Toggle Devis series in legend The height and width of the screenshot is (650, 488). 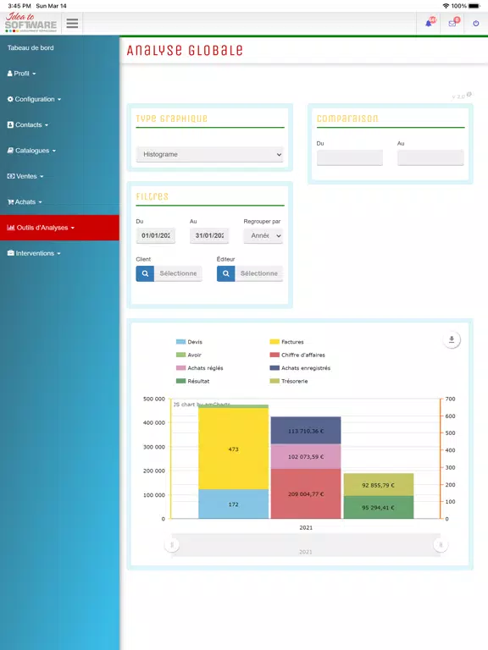click(x=189, y=342)
